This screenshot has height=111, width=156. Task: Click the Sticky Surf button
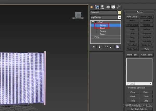pyautogui.click(x=147, y=45)
